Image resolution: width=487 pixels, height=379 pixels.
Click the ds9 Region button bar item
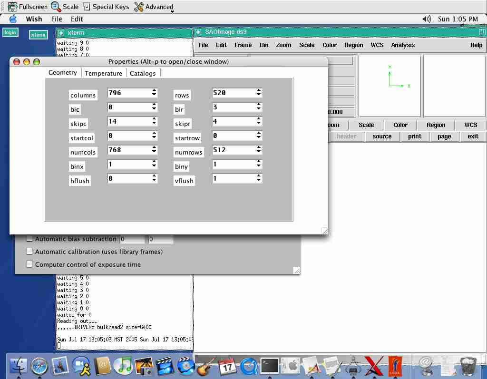click(x=436, y=125)
